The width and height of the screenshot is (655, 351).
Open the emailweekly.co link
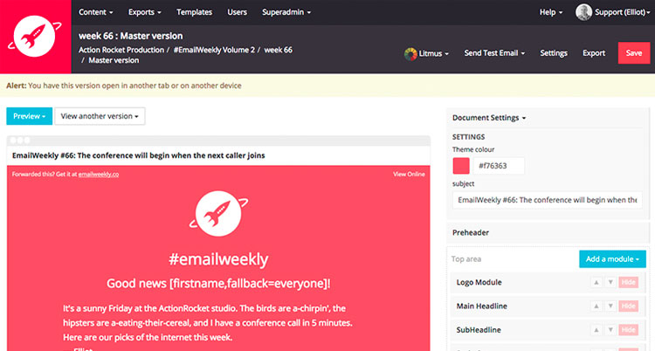click(98, 175)
